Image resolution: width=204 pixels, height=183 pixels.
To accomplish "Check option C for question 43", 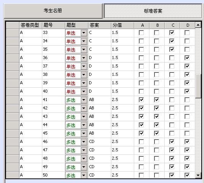I will [172, 117].
